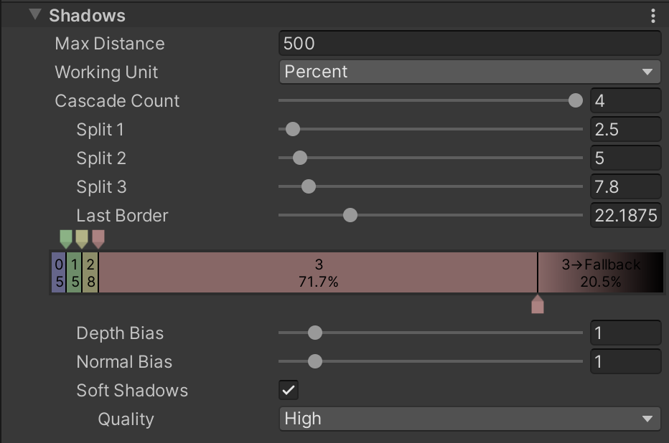Click the 3→Fallback segment of cascade bar
This screenshot has height=443, width=669.
[600, 272]
